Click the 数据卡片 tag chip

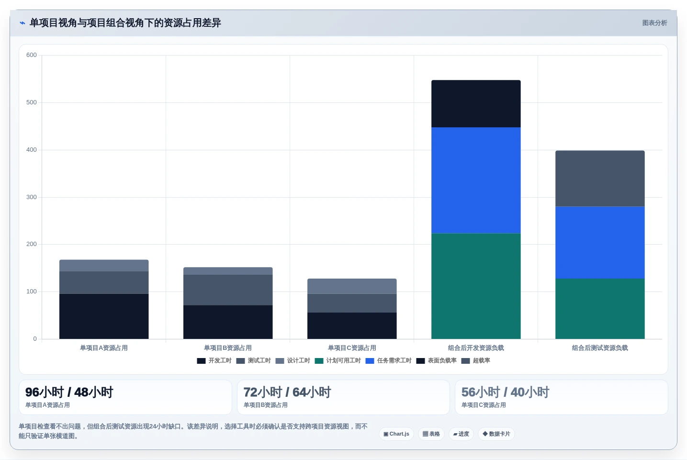[496, 434]
